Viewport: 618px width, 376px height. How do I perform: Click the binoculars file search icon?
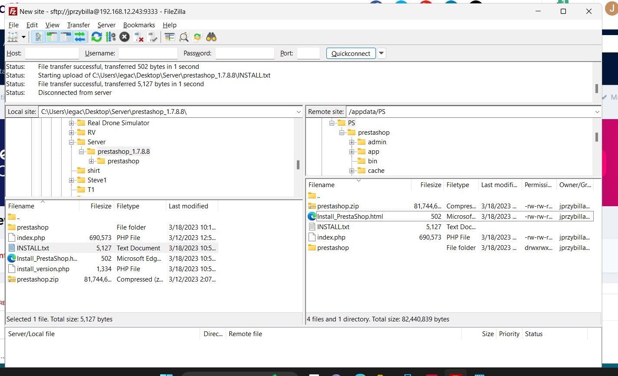tap(211, 37)
